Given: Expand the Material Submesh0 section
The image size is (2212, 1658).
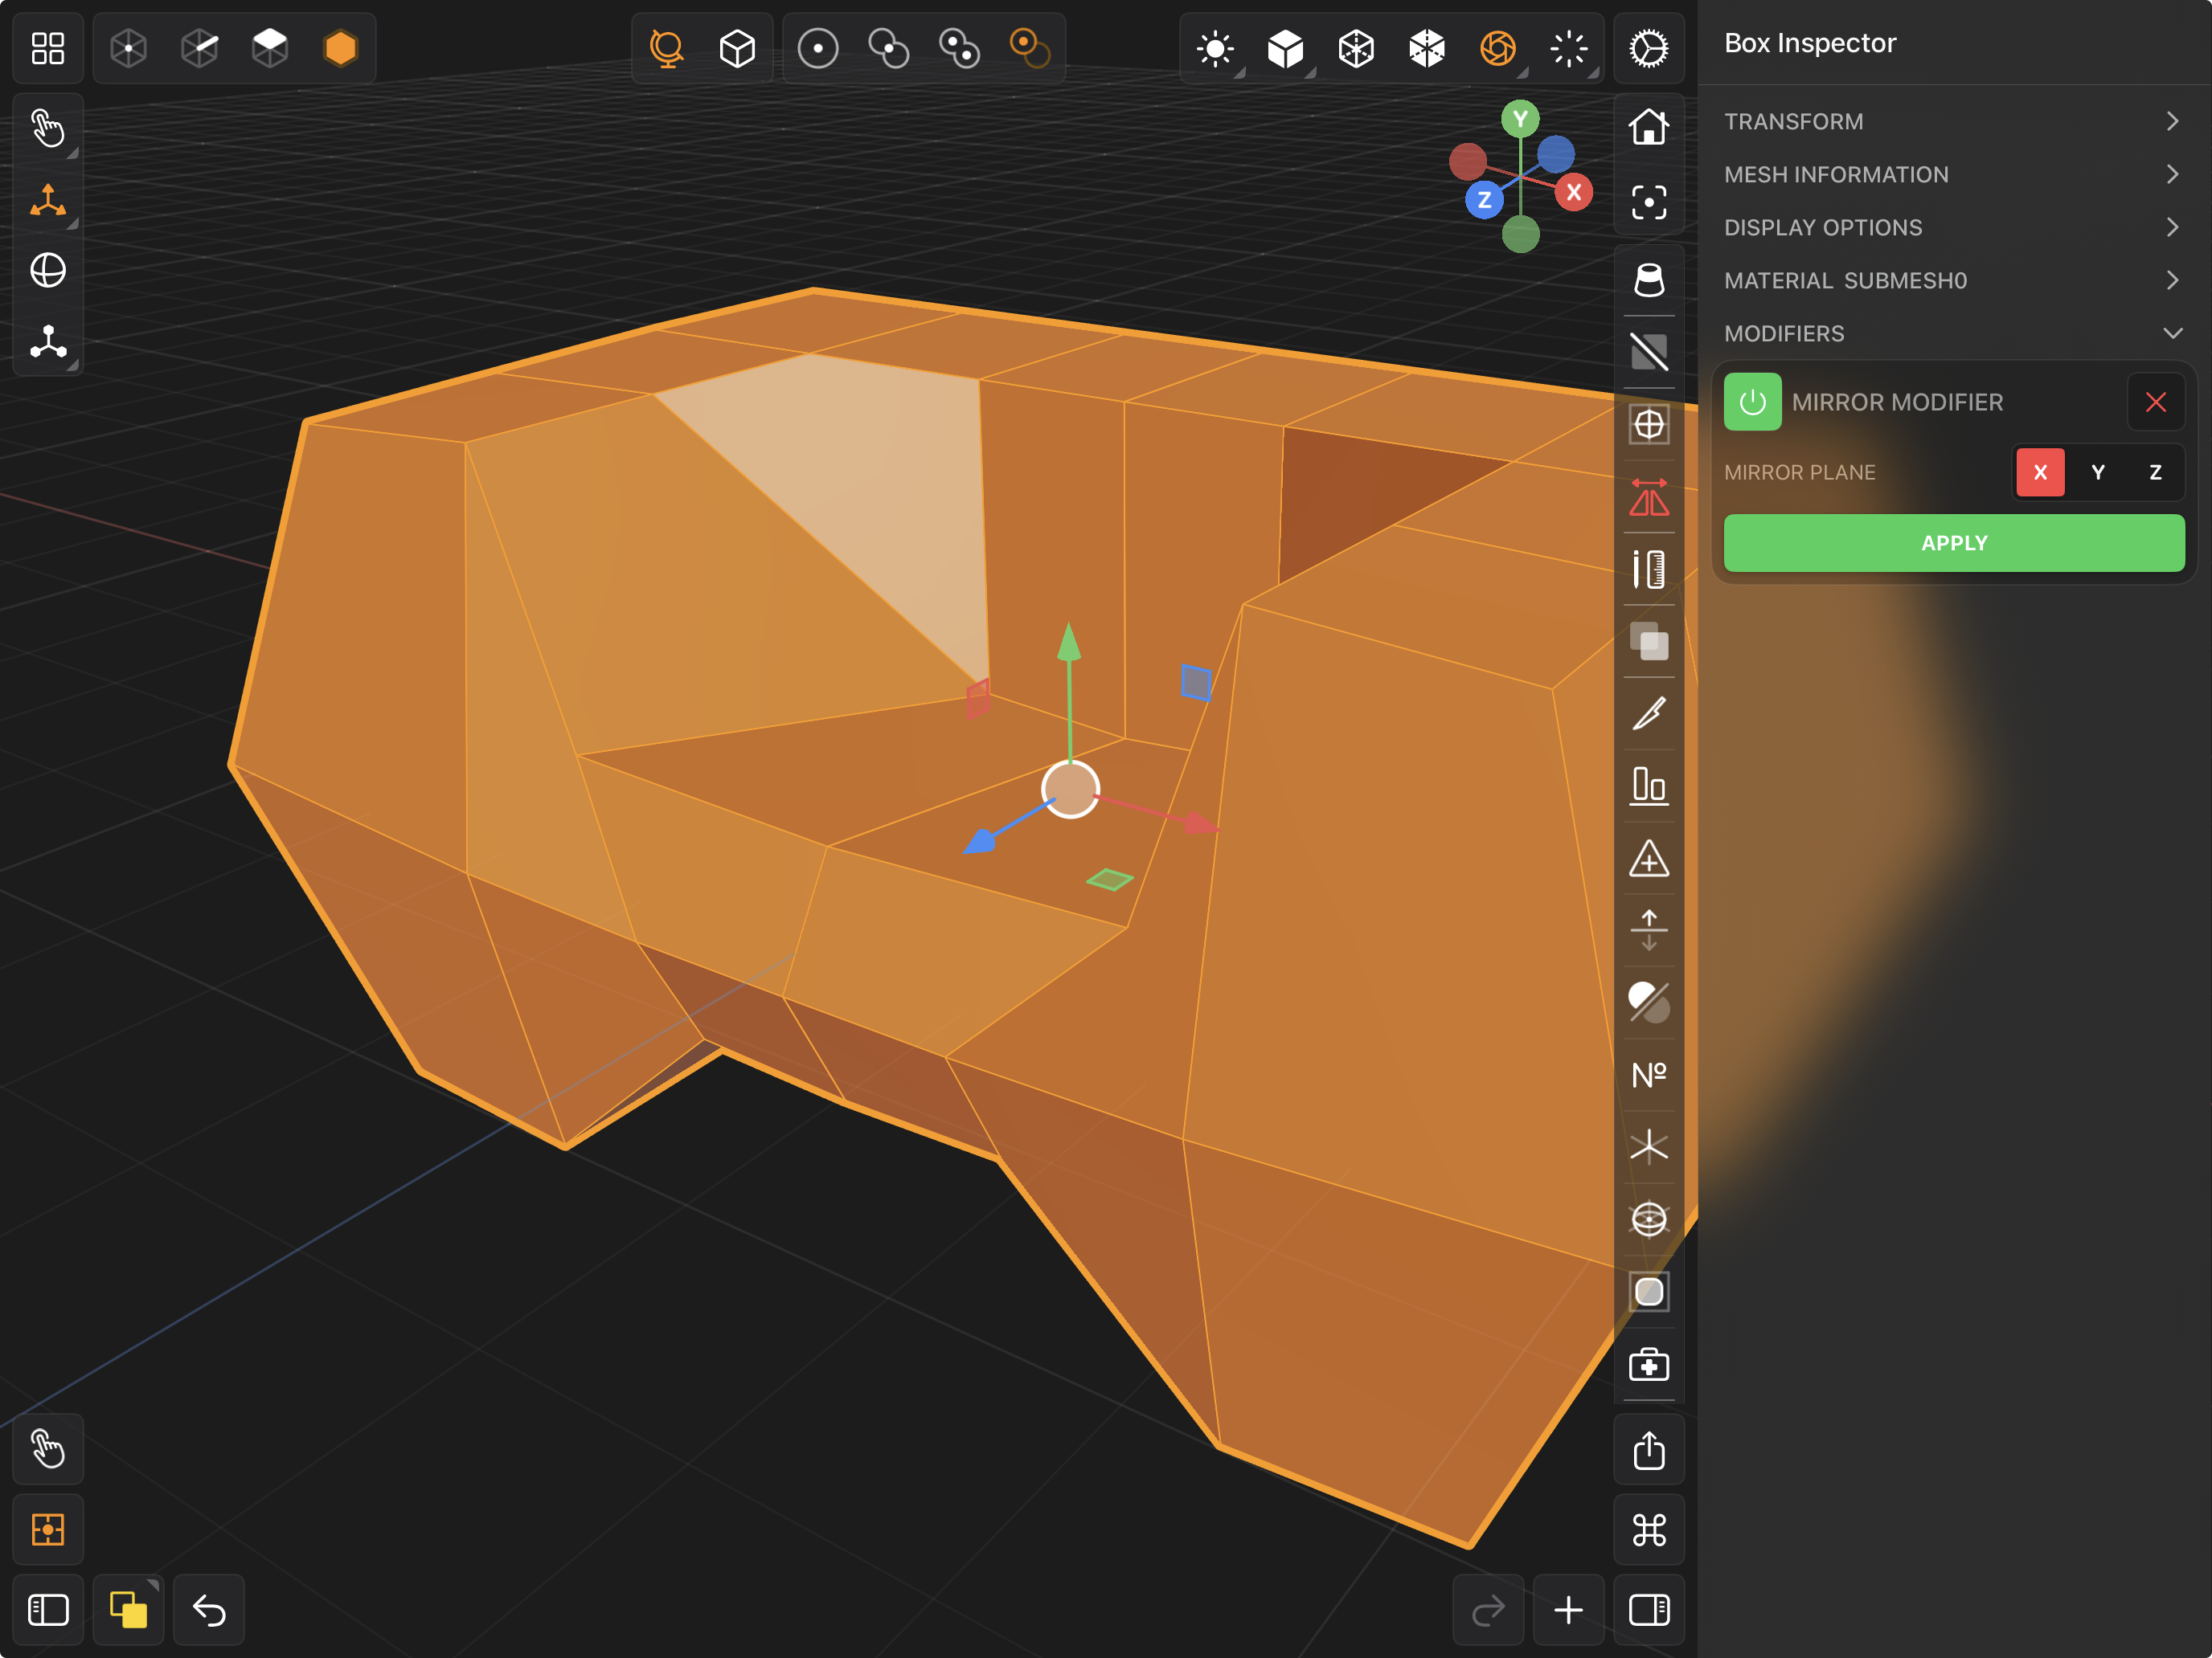Looking at the screenshot, I should coord(1953,281).
